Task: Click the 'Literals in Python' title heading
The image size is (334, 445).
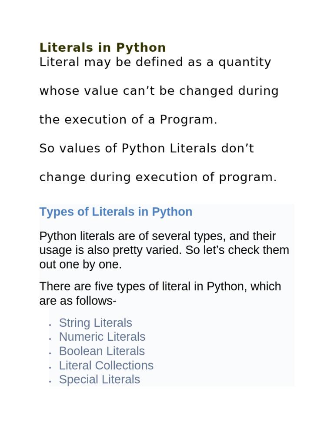Action: pyautogui.click(x=103, y=47)
